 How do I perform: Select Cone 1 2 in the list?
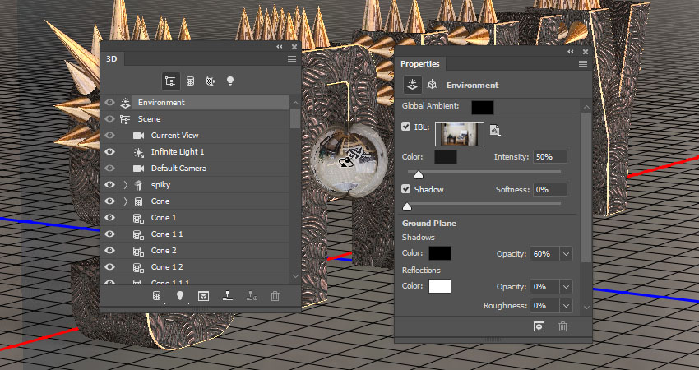[203, 267]
